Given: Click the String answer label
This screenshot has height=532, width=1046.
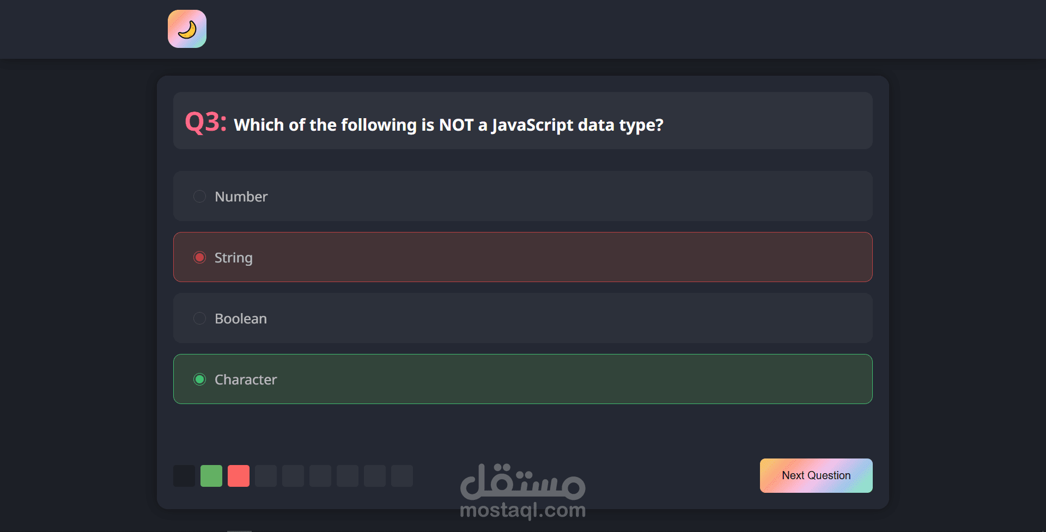Looking at the screenshot, I should tap(234, 258).
